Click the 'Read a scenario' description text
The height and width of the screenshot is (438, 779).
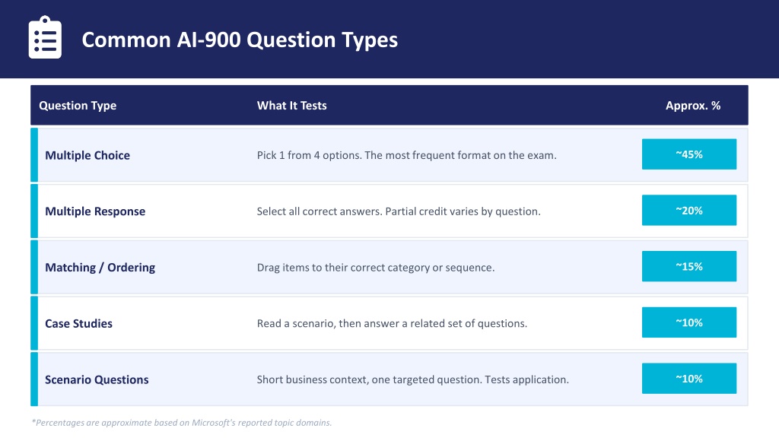[x=392, y=324]
